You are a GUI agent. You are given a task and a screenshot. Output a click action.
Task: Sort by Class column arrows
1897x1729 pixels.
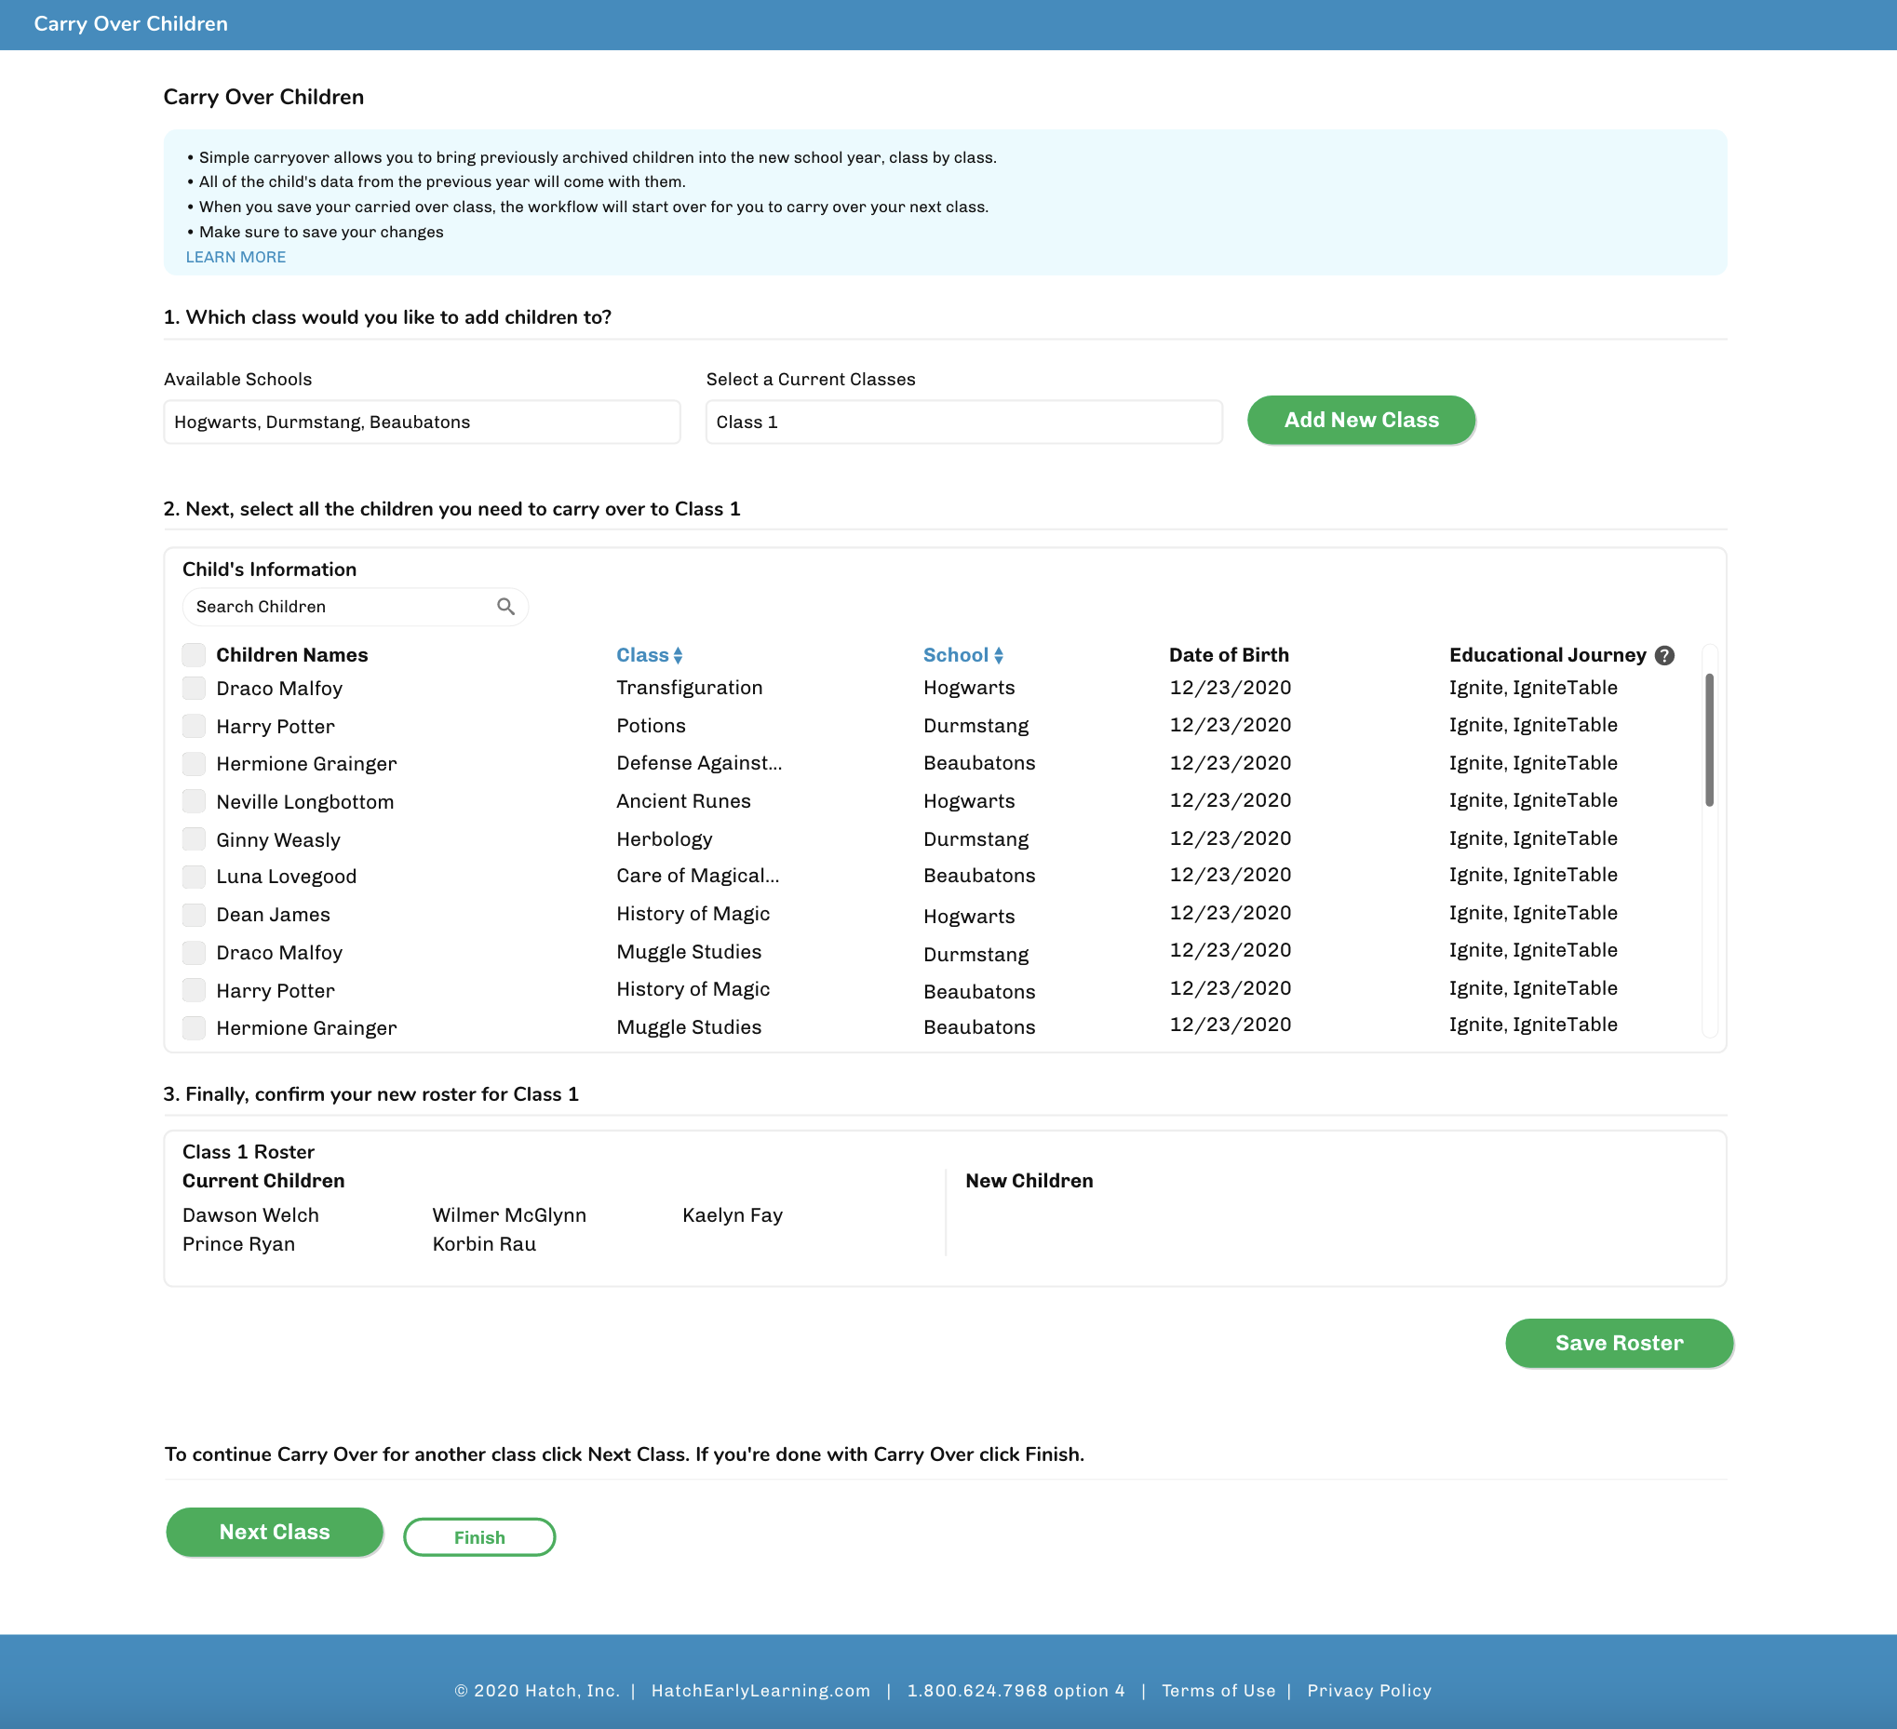pyautogui.click(x=678, y=656)
